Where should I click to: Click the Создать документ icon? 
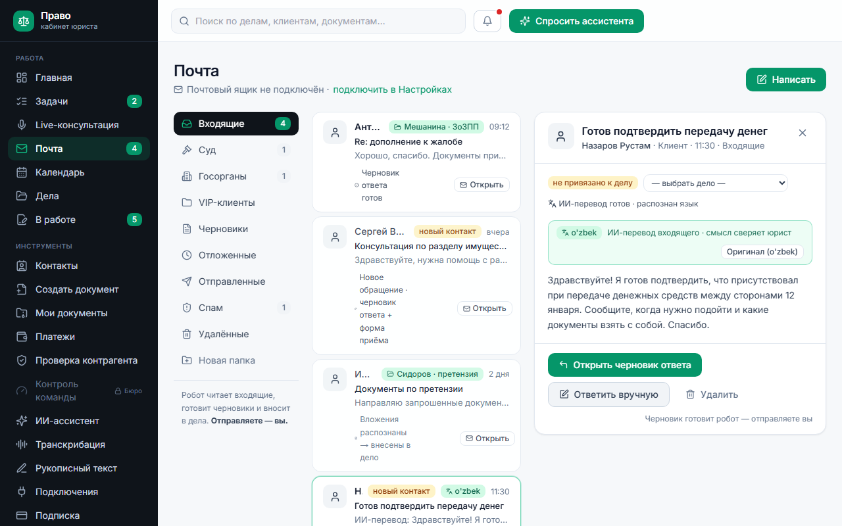(x=22, y=289)
